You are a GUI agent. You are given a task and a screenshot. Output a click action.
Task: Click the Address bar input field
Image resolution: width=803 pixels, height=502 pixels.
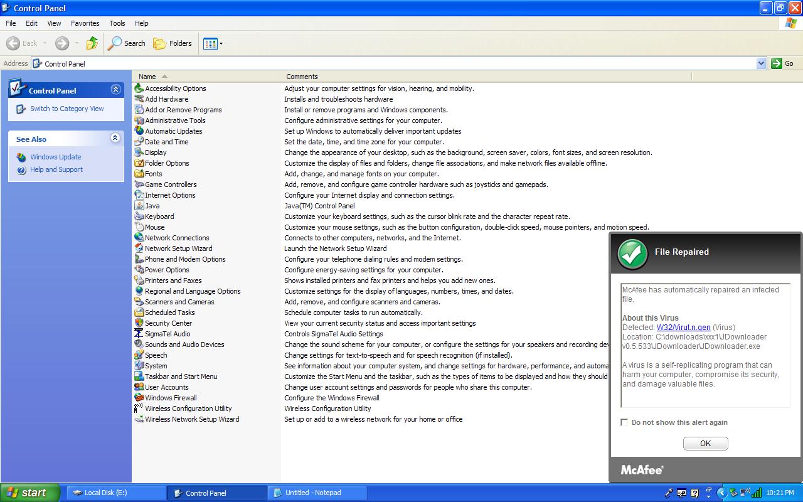click(x=393, y=63)
